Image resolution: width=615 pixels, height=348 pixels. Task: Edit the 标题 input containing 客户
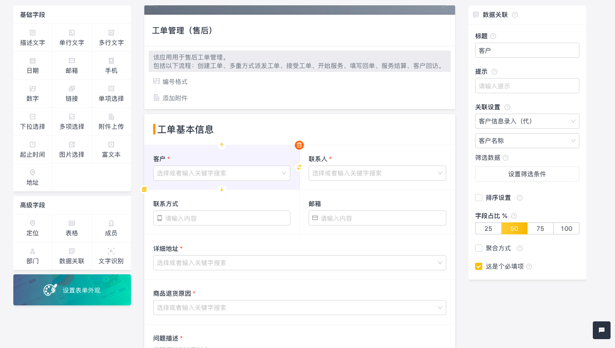pos(527,50)
